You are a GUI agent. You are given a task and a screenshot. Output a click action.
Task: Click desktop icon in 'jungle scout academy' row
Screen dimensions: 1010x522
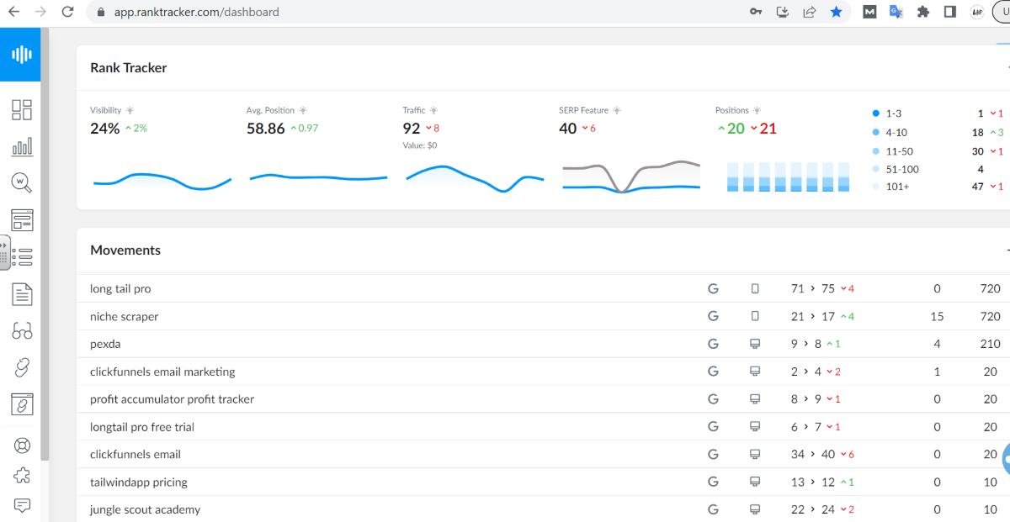coord(755,509)
